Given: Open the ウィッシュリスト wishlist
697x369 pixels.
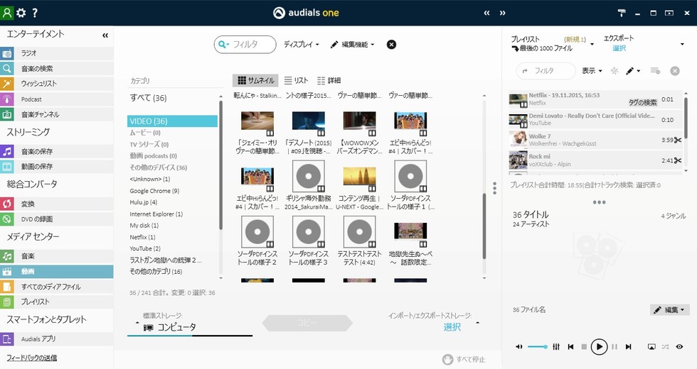Looking at the screenshot, I should click(x=56, y=84).
